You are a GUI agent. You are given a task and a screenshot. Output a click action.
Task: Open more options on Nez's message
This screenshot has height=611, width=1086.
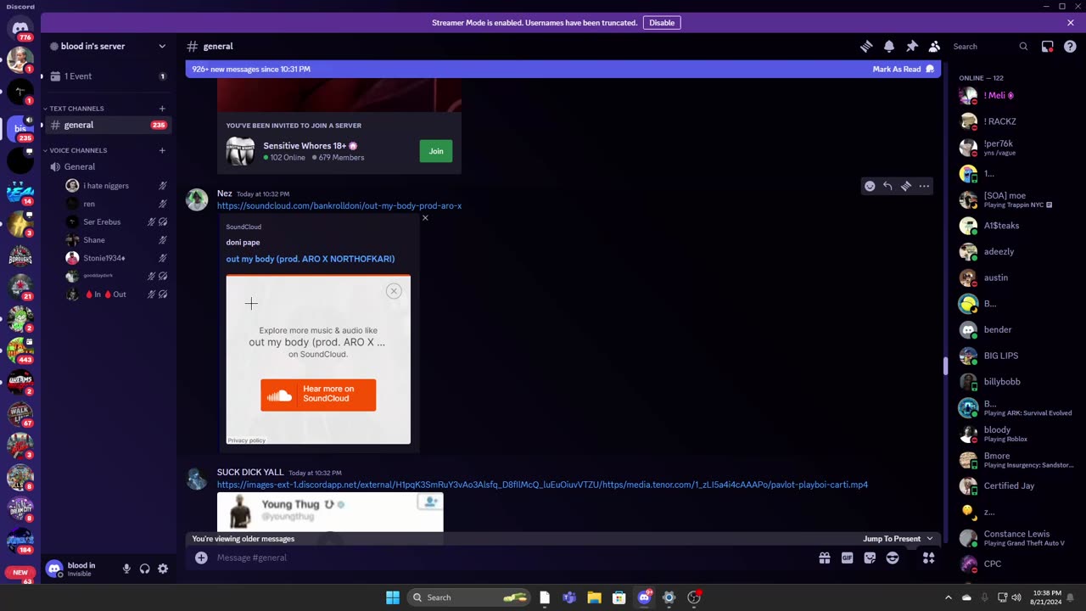tap(924, 186)
